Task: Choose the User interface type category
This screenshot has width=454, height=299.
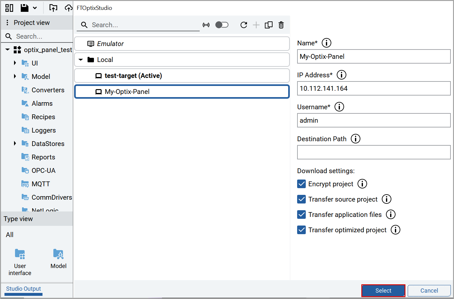Action: pos(20,262)
